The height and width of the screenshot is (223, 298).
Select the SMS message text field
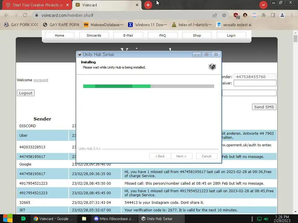tap(249, 93)
